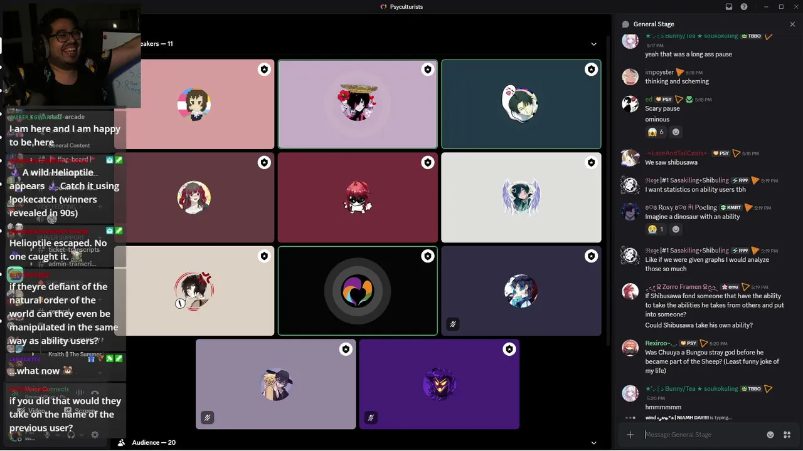Click the 'General Stage' chat panel title
The height and width of the screenshot is (451, 803).
pyautogui.click(x=654, y=24)
